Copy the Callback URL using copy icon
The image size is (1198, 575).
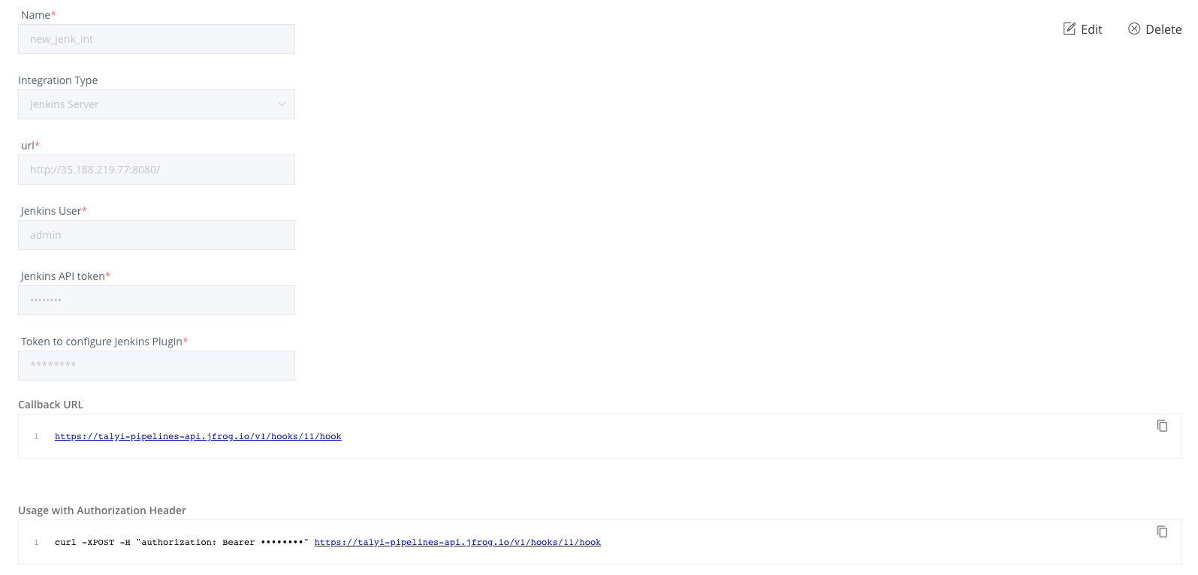tap(1162, 426)
